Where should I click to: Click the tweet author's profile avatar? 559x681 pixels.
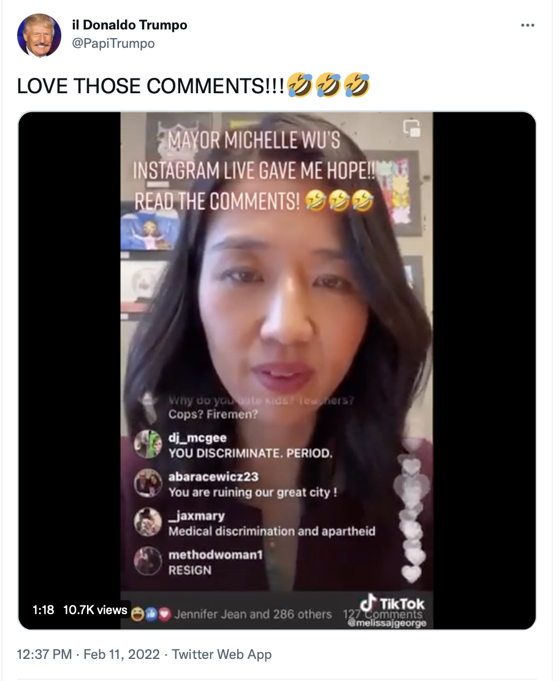tap(39, 35)
